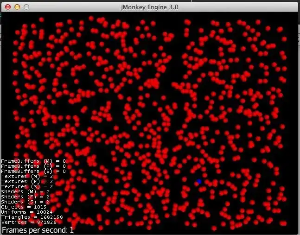
Task: Minimize window with the yellow button
Action: coord(17,7)
